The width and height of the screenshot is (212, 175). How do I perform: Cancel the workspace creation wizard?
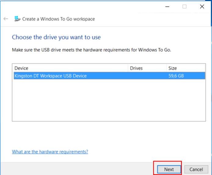click(x=196, y=169)
